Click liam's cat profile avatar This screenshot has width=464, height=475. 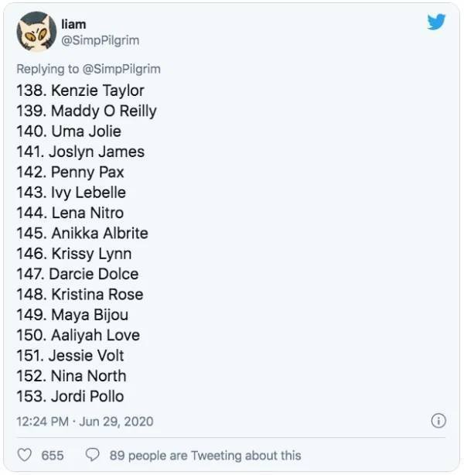point(35,30)
